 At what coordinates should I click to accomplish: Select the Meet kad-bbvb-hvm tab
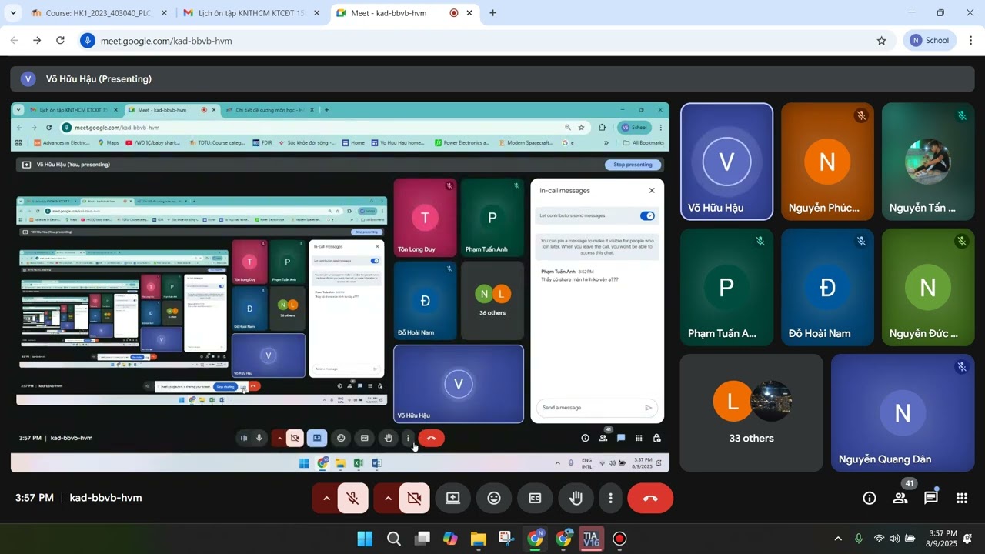pyautogui.click(x=406, y=13)
